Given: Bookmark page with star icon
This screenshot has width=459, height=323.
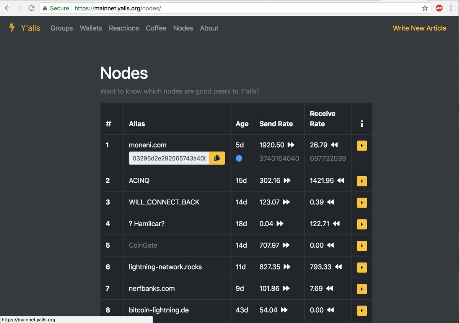Looking at the screenshot, I should (x=425, y=8).
